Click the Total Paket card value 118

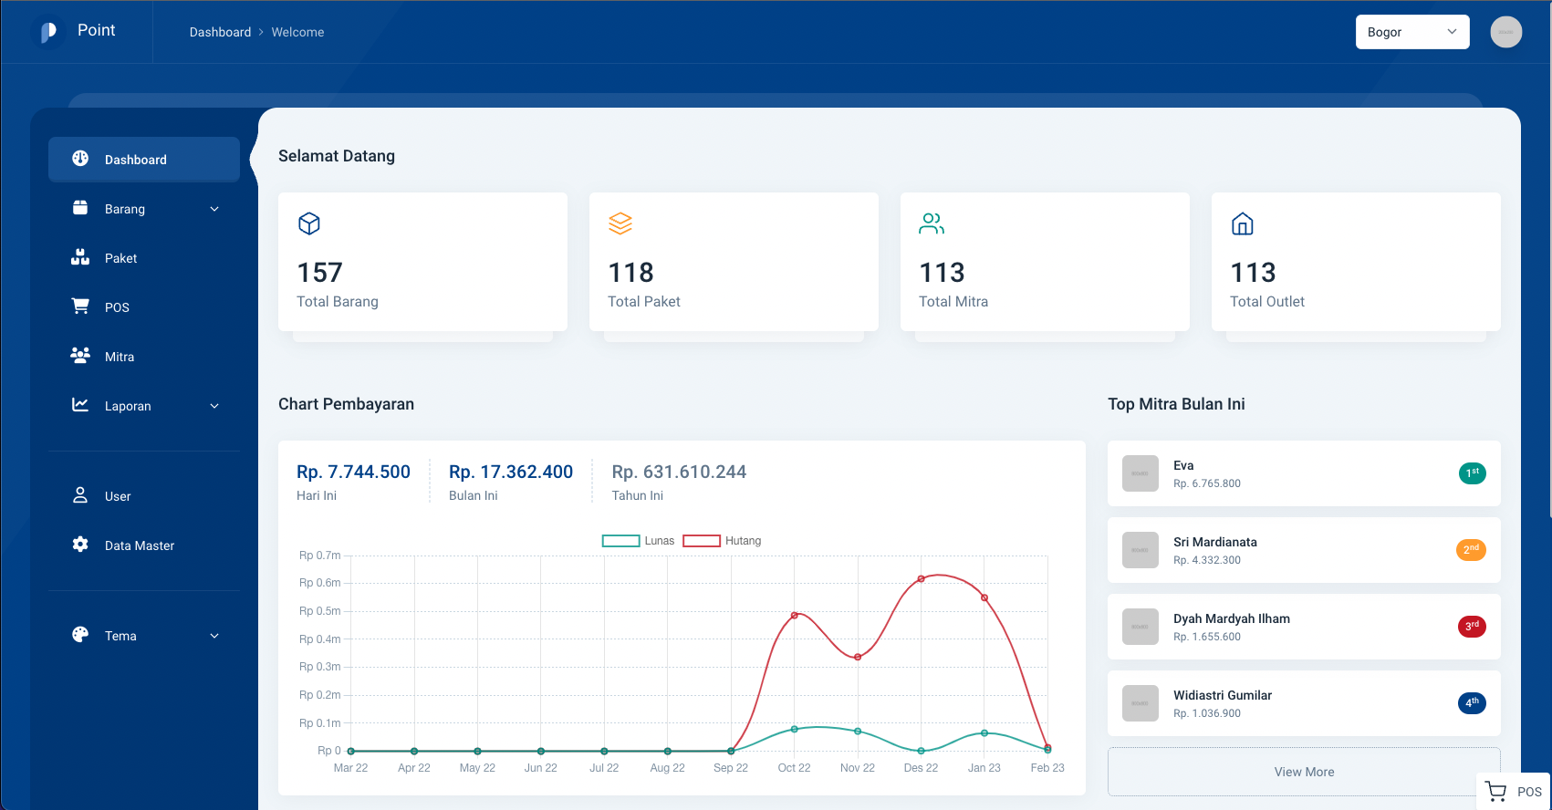pos(630,273)
